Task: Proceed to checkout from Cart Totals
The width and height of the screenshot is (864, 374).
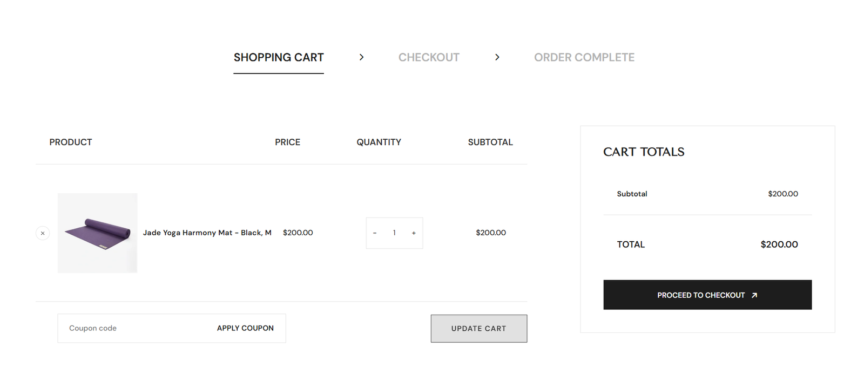Action: pyautogui.click(x=701, y=295)
